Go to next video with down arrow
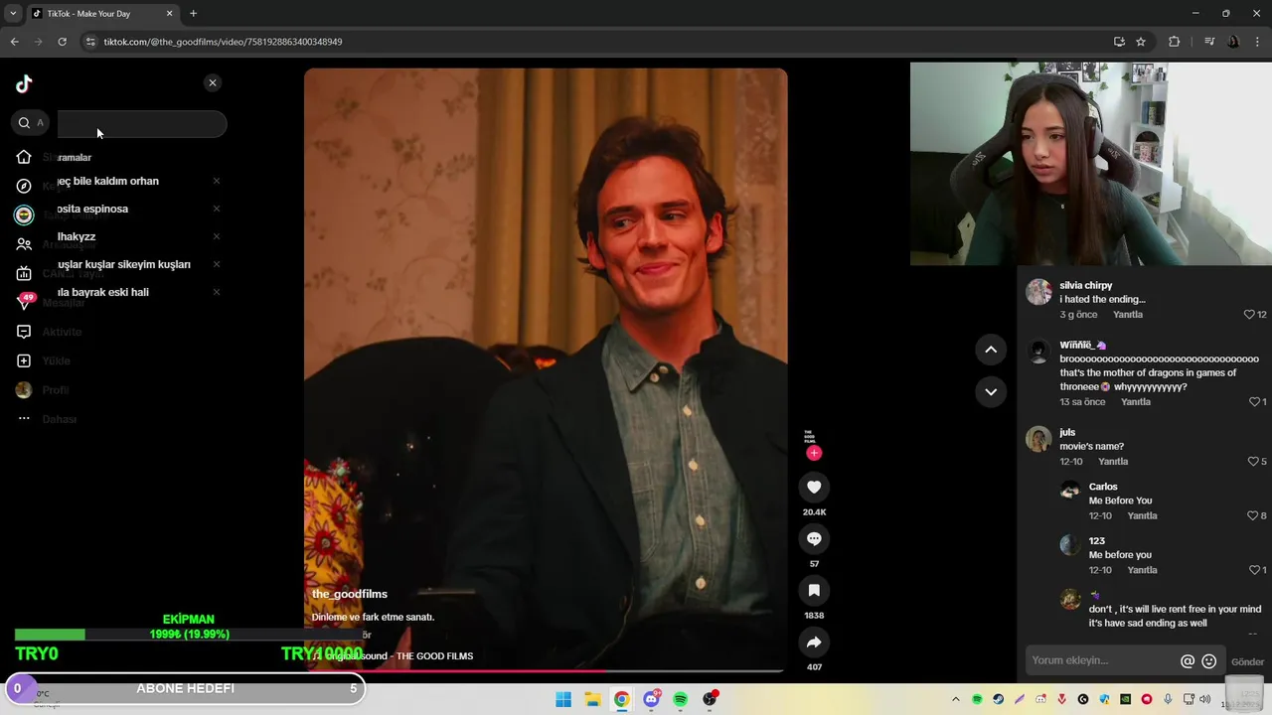This screenshot has width=1272, height=715. 991,392
